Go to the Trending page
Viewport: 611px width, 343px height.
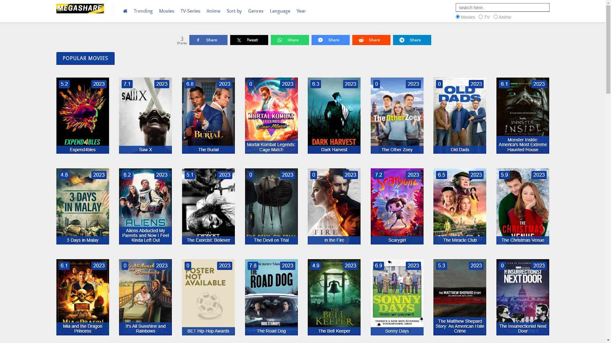click(143, 11)
